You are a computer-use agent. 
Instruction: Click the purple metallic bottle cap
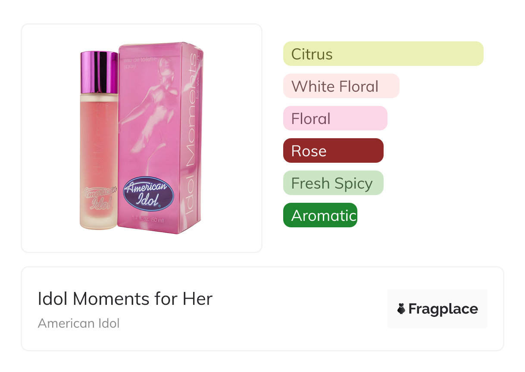click(99, 71)
